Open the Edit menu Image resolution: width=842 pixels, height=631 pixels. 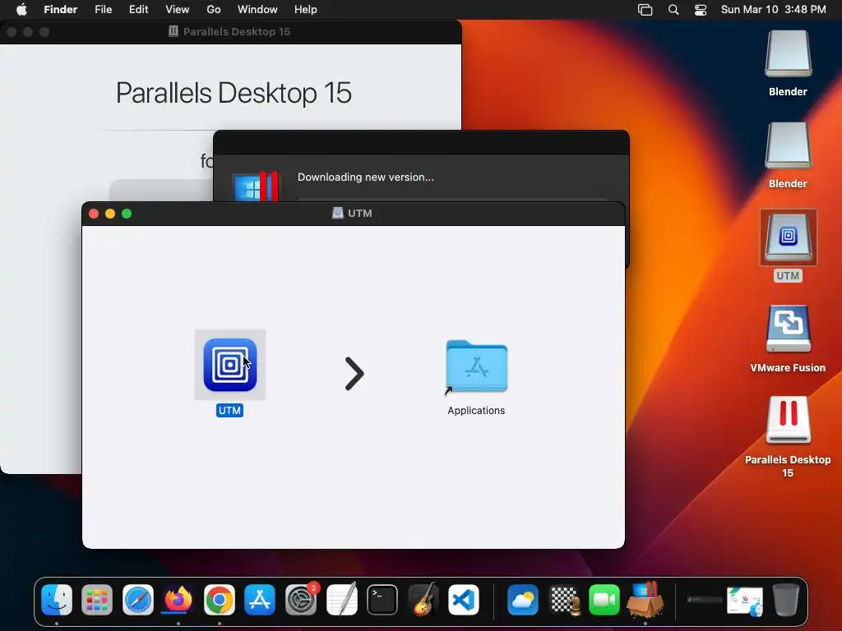(138, 10)
